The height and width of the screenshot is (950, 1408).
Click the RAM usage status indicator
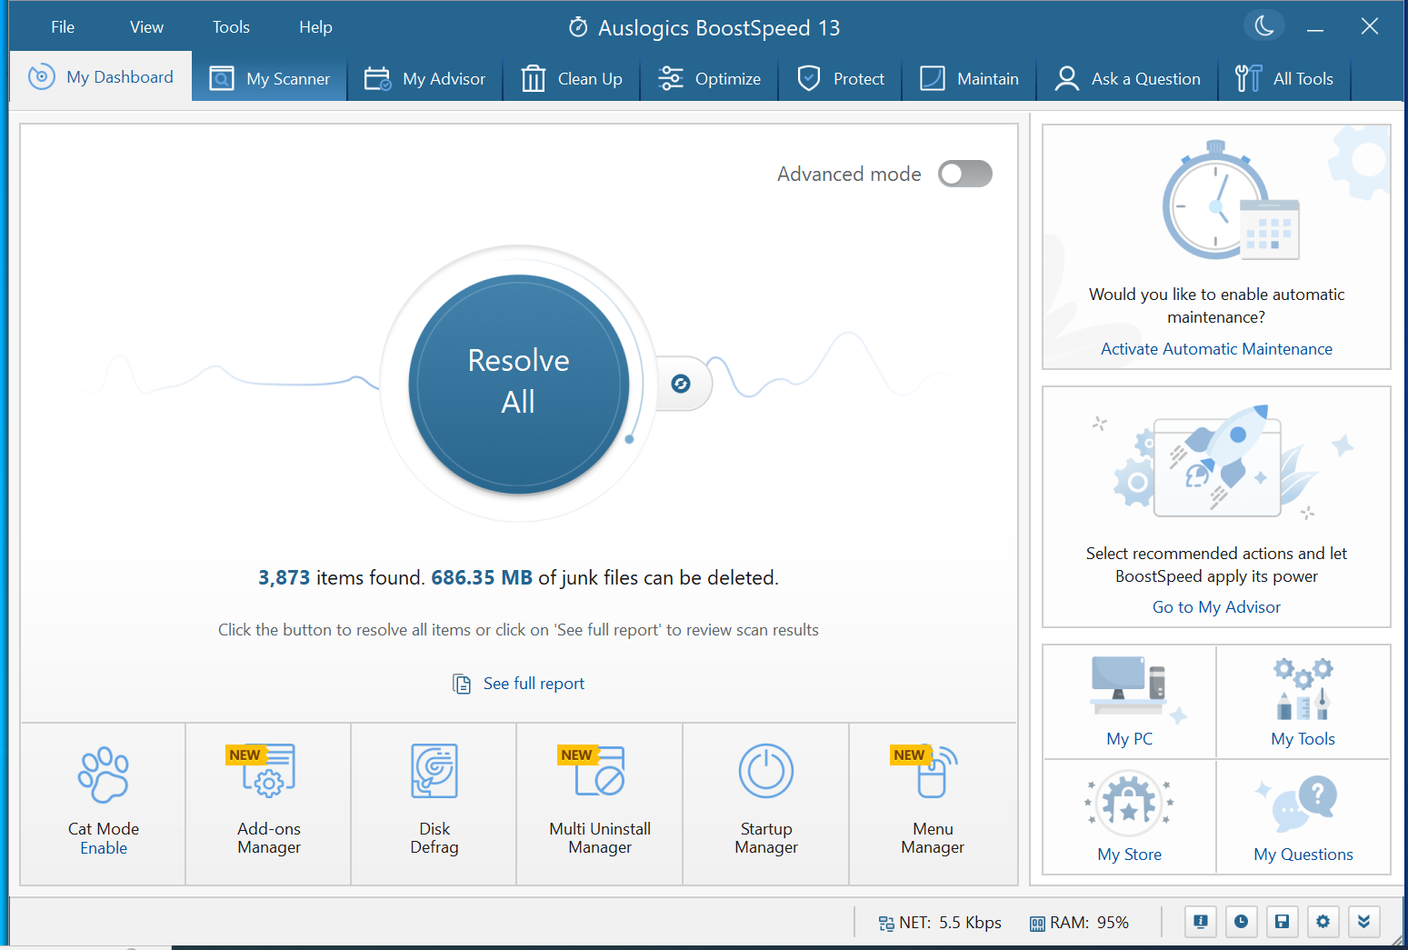1079,923
